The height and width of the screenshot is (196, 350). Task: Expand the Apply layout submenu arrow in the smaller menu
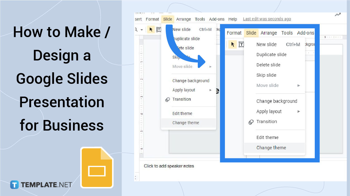[210, 90]
